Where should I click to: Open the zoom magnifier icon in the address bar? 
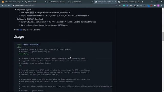116,6
